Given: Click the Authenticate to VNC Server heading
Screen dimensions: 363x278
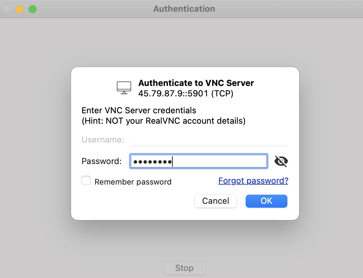Looking at the screenshot, I should (196, 83).
